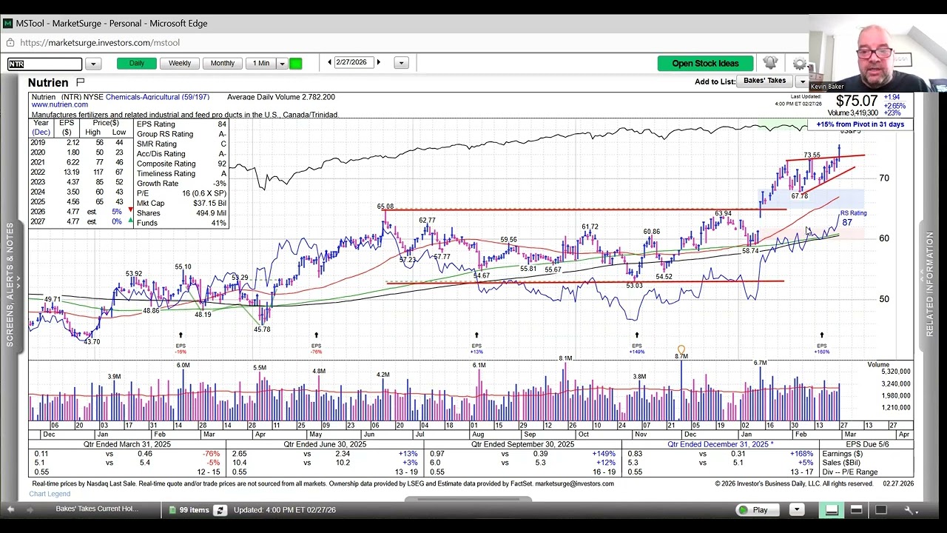The image size is (947, 533).
Task: Click the browser address bar URL
Action: tap(100, 43)
